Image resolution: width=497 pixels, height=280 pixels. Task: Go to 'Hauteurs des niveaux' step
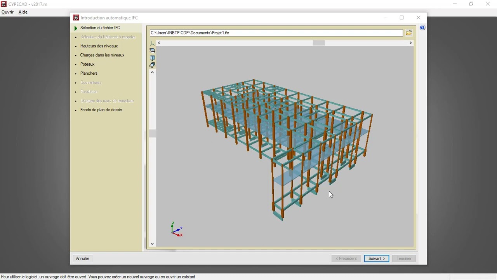pyautogui.click(x=99, y=46)
